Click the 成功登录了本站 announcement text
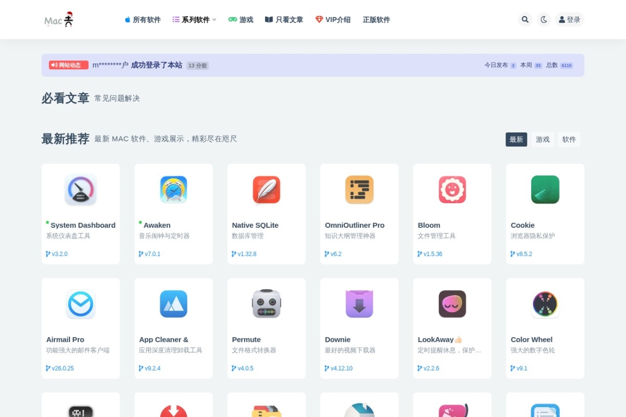Screen dimensions: 626x417 [x=156, y=65]
